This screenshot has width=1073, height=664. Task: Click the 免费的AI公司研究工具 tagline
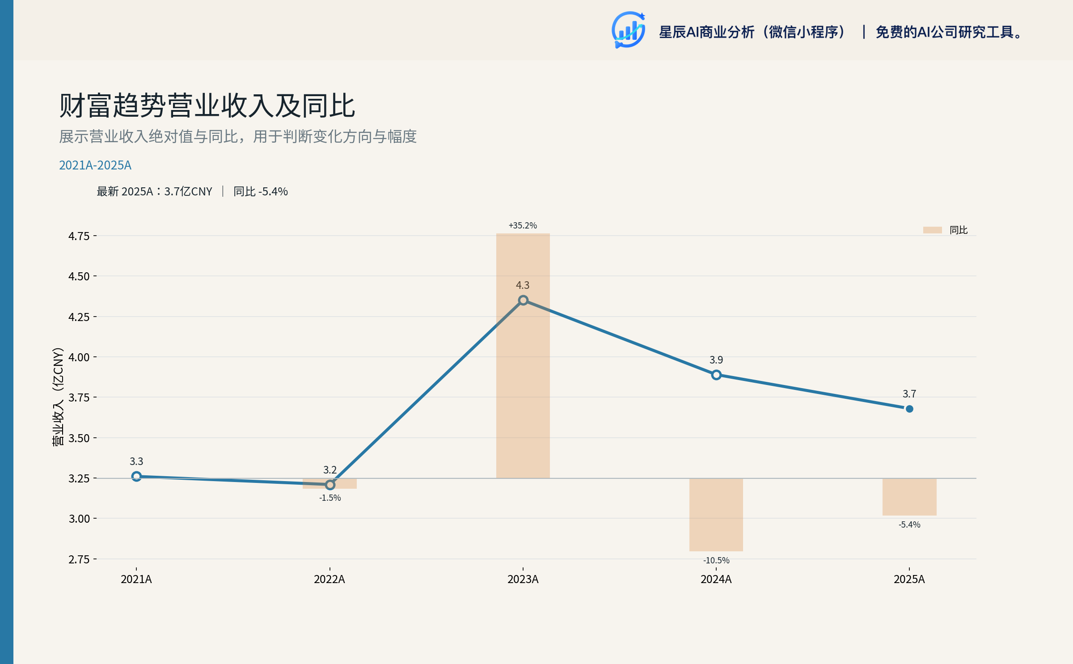point(949,32)
